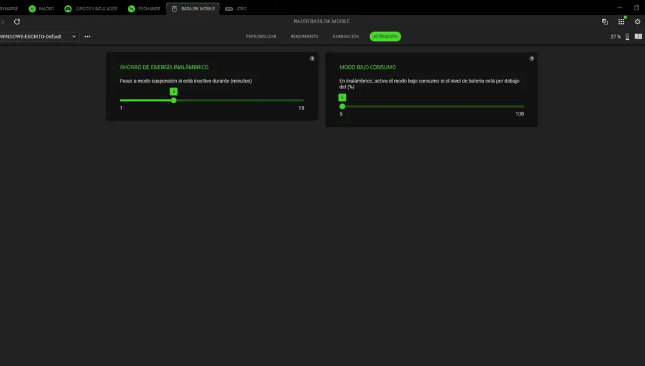Open the user guide book icon
Viewport: 645px width, 366px height.
pyautogui.click(x=638, y=37)
